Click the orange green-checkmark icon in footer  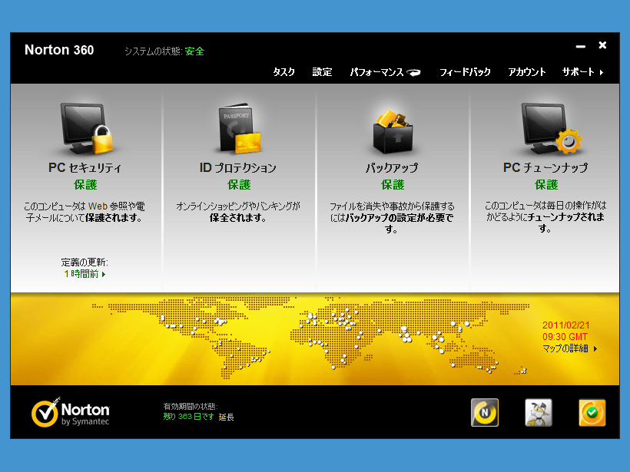(592, 412)
